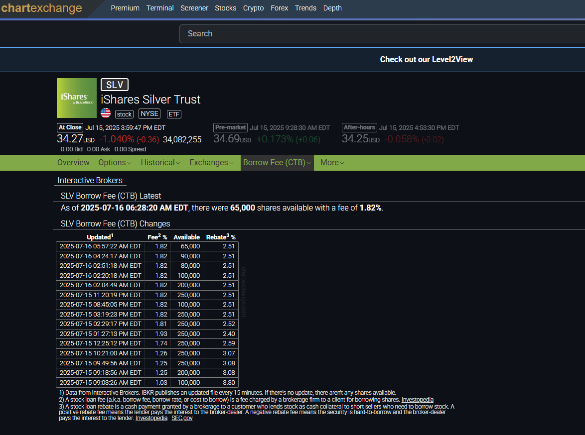This screenshot has width=585, height=435.
Task: Expand the Exchanges dropdown
Action: tap(212, 163)
